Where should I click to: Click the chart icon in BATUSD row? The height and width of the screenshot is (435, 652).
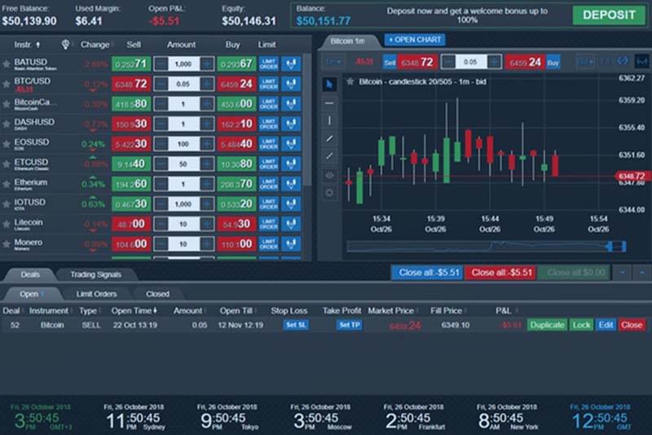tap(291, 64)
